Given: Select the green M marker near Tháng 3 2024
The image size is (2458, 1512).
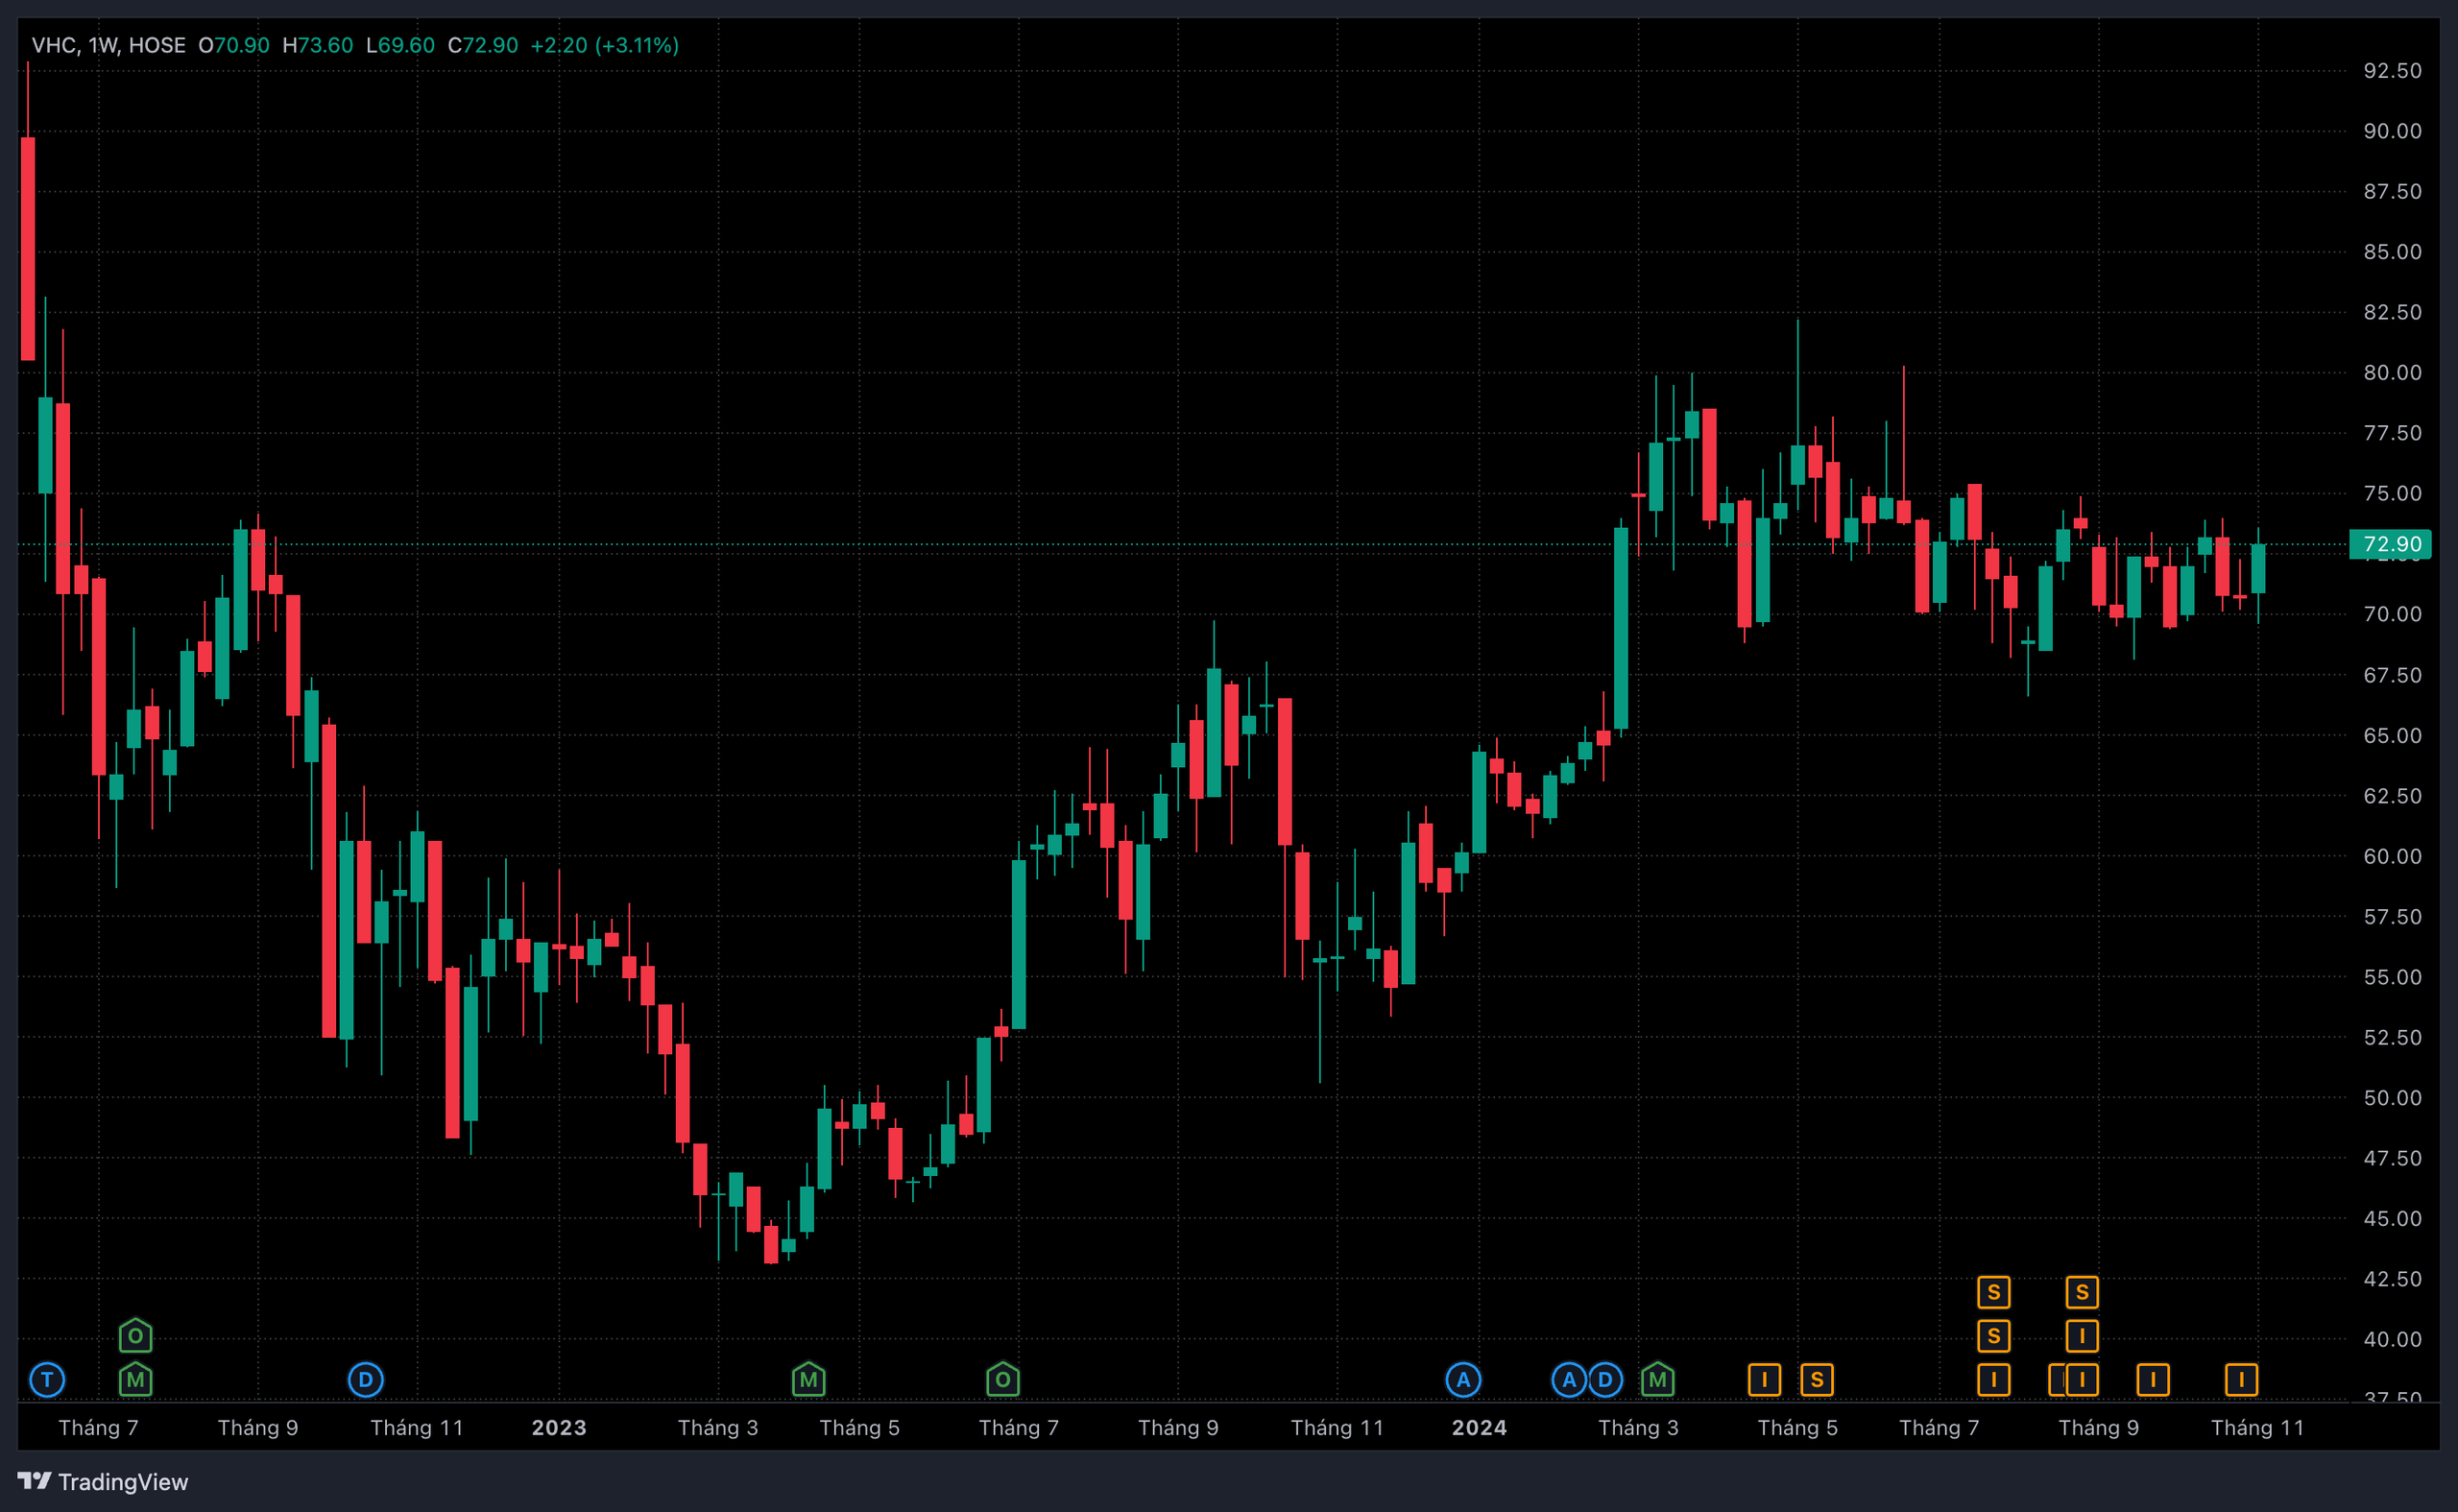Looking at the screenshot, I should click(1657, 1380).
